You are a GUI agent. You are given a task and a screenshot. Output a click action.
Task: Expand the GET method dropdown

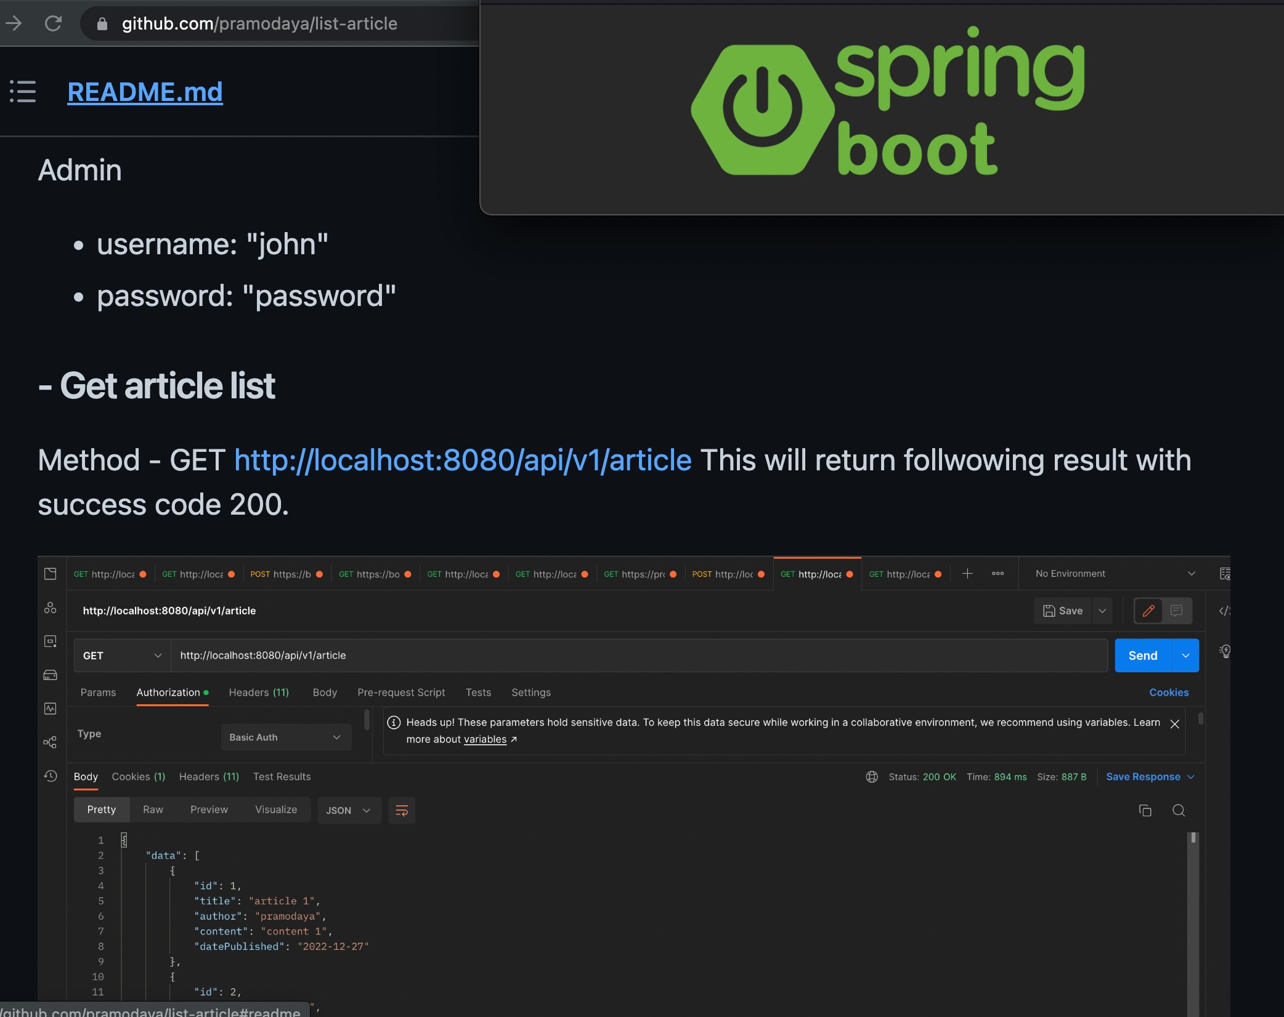pyautogui.click(x=122, y=656)
